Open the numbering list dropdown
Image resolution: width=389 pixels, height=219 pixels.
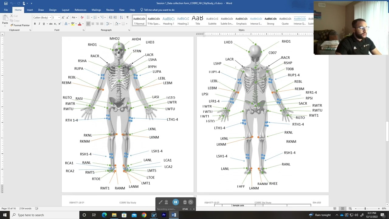tap(98, 18)
